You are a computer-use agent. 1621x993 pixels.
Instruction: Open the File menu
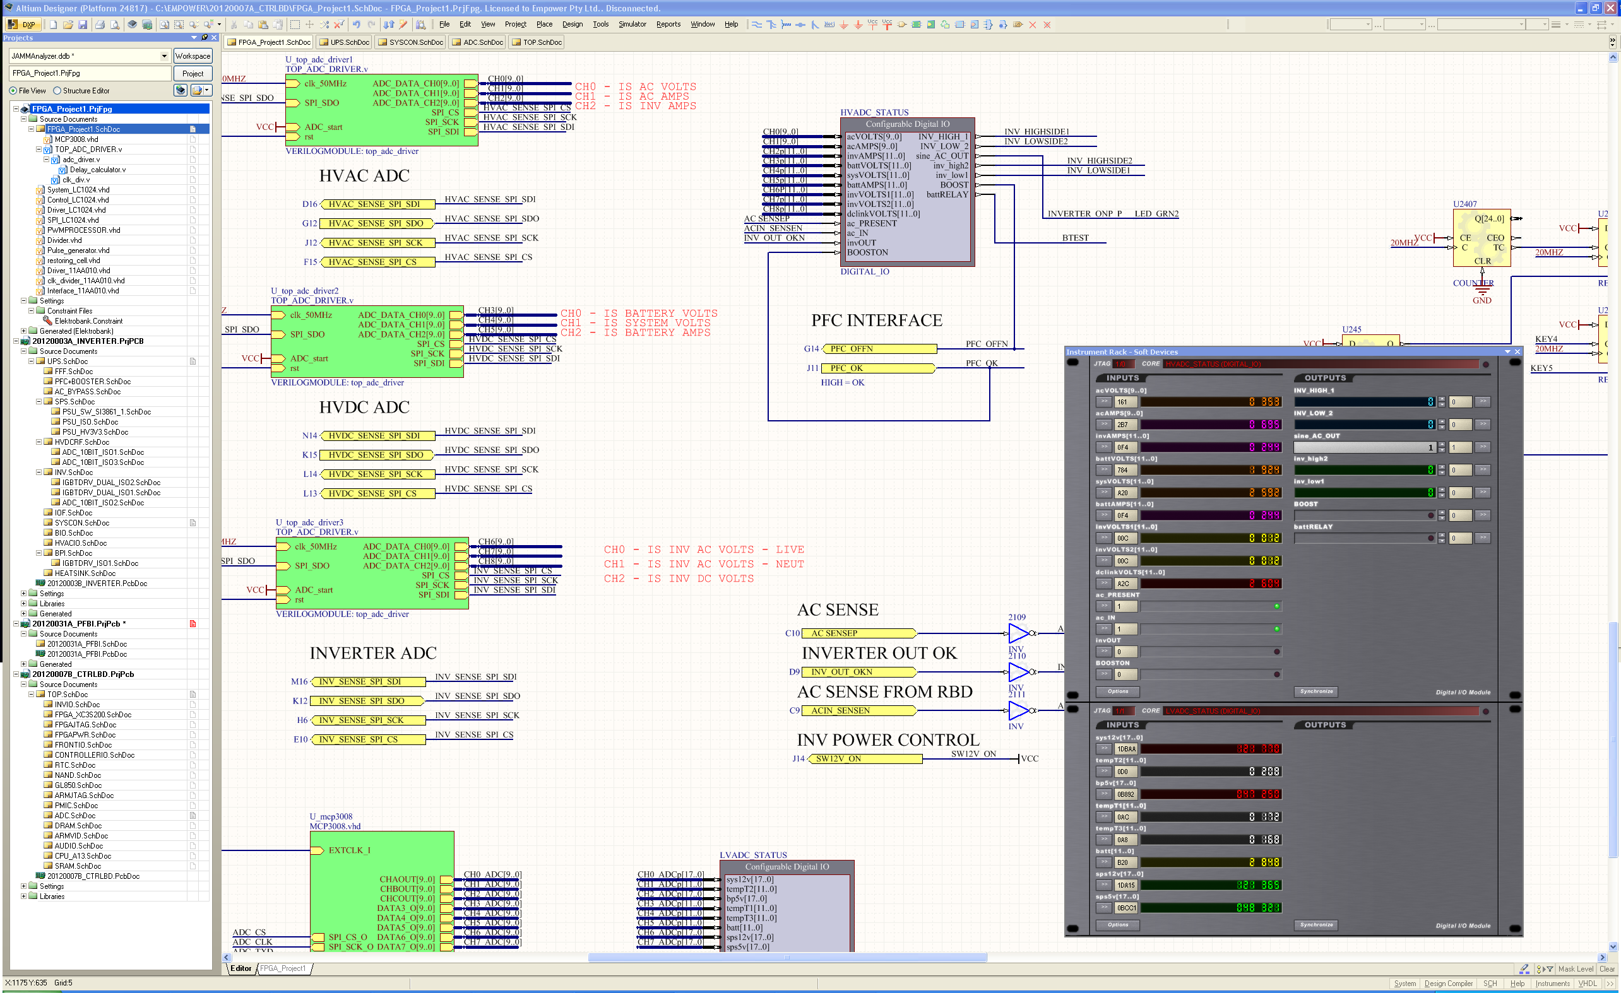click(445, 25)
